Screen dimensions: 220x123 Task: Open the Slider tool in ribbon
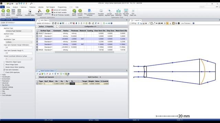tap(13, 12)
